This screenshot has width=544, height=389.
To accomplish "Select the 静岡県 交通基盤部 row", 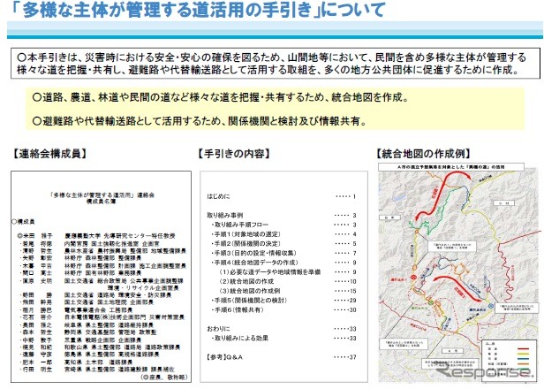I will pos(87,332).
